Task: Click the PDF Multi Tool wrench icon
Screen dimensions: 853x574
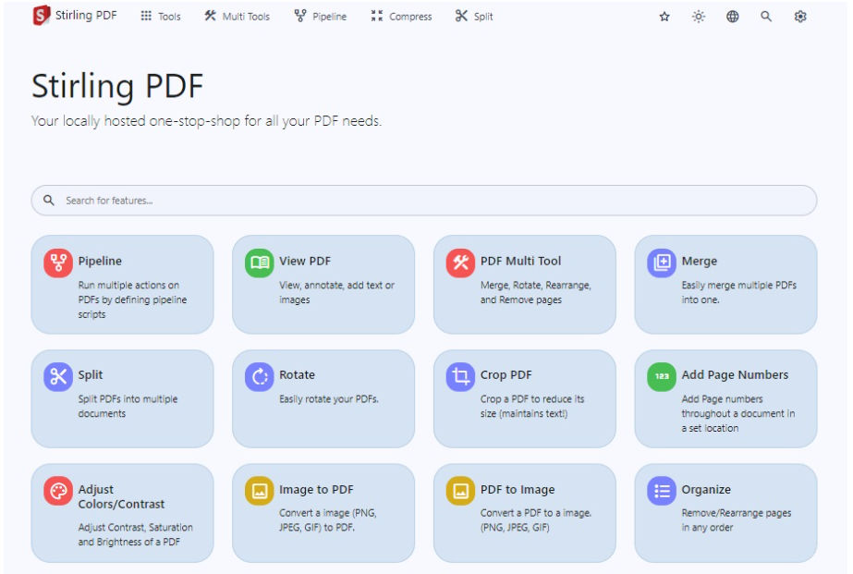Action: [461, 263]
